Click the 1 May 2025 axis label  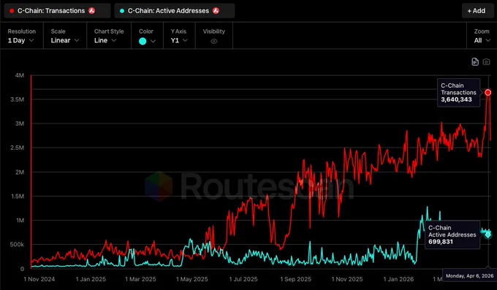point(192,279)
